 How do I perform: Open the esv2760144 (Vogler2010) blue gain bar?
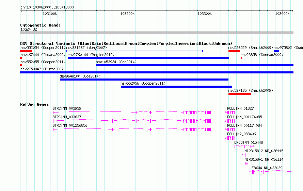coord(148,58)
